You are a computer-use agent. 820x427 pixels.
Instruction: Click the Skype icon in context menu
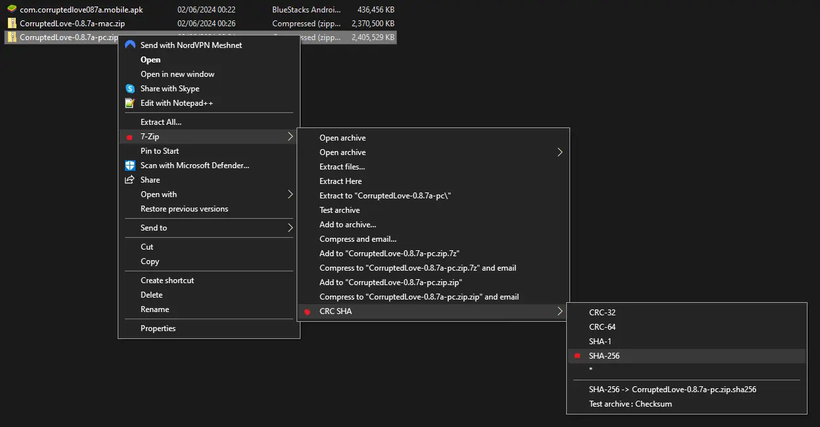coord(130,89)
